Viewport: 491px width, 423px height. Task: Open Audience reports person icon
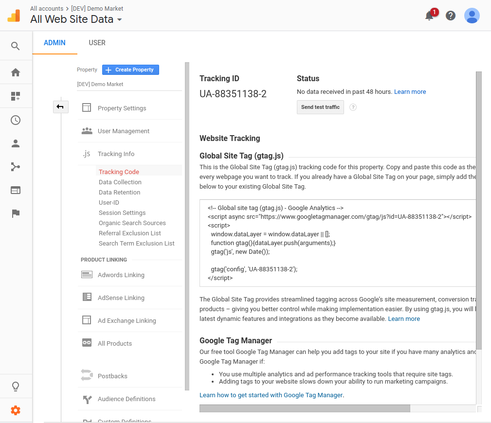click(16, 143)
